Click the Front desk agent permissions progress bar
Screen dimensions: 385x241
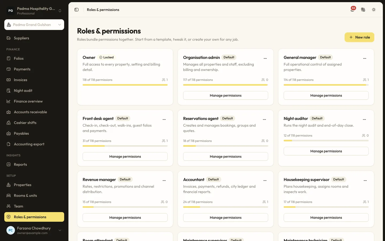pos(125,146)
